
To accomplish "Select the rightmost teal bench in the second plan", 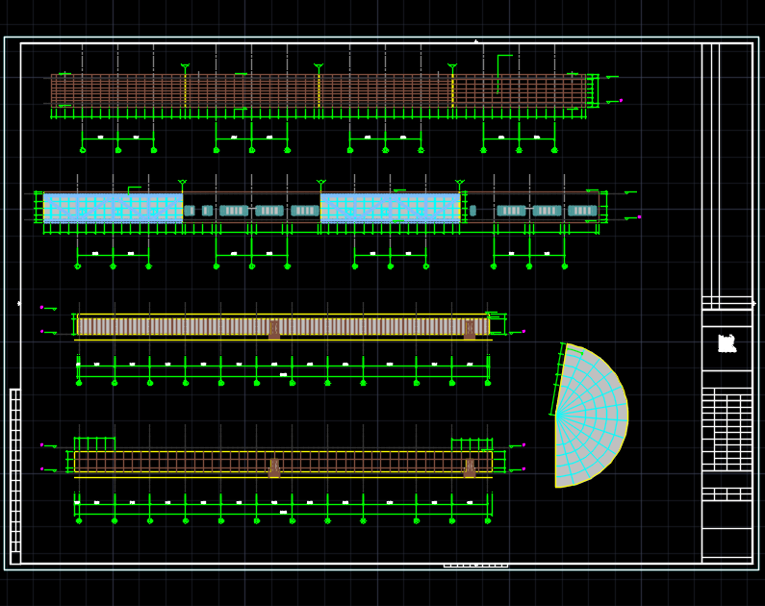I will (x=582, y=211).
